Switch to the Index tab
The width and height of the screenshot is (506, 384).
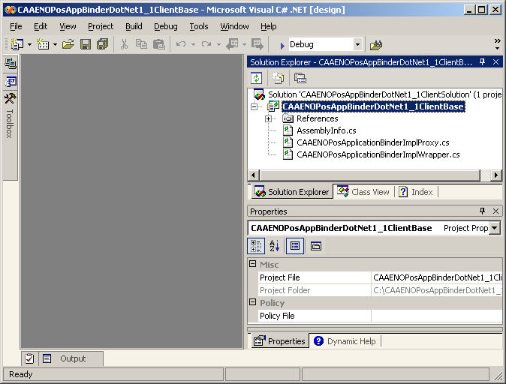tap(417, 192)
